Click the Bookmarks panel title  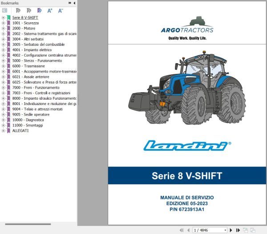pyautogui.click(x=10, y=3)
